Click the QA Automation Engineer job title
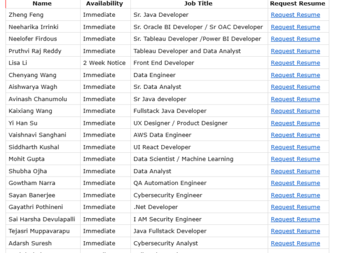 170,183
